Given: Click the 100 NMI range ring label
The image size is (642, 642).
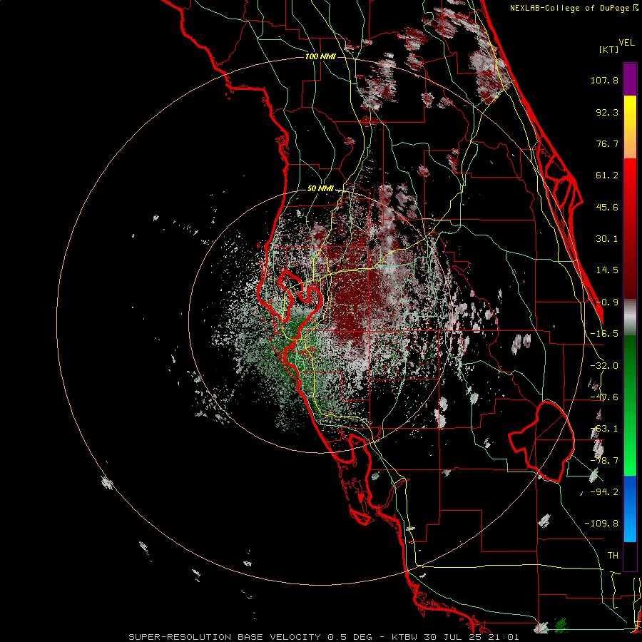Looking at the screenshot, I should [x=320, y=56].
